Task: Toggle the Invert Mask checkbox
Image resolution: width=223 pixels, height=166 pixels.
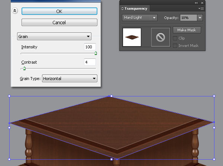Action: click(175, 46)
